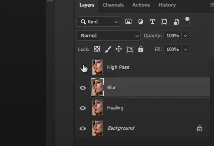
Task: Open the Normal blend mode dropdown
Action: 108,36
